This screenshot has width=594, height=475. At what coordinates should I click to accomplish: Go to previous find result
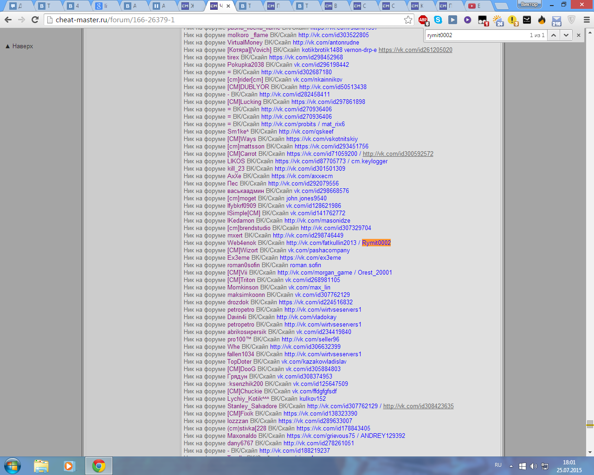(554, 35)
